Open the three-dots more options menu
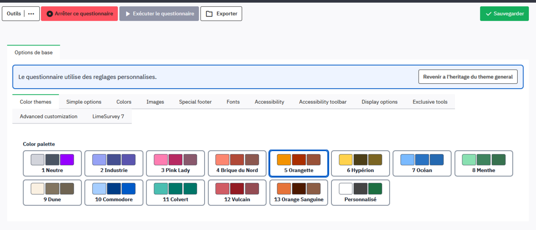The height and width of the screenshot is (230, 536). 31,14
